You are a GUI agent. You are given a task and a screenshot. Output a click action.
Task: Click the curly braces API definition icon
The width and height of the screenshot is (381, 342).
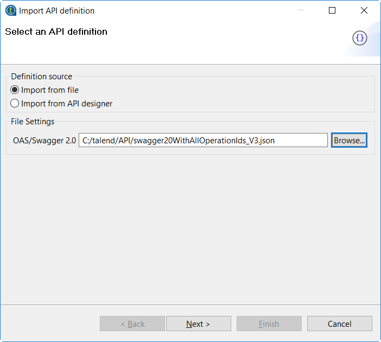[360, 38]
